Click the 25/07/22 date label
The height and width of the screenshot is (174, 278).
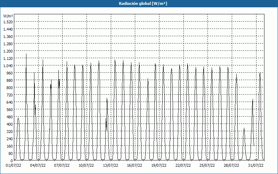[207, 166]
